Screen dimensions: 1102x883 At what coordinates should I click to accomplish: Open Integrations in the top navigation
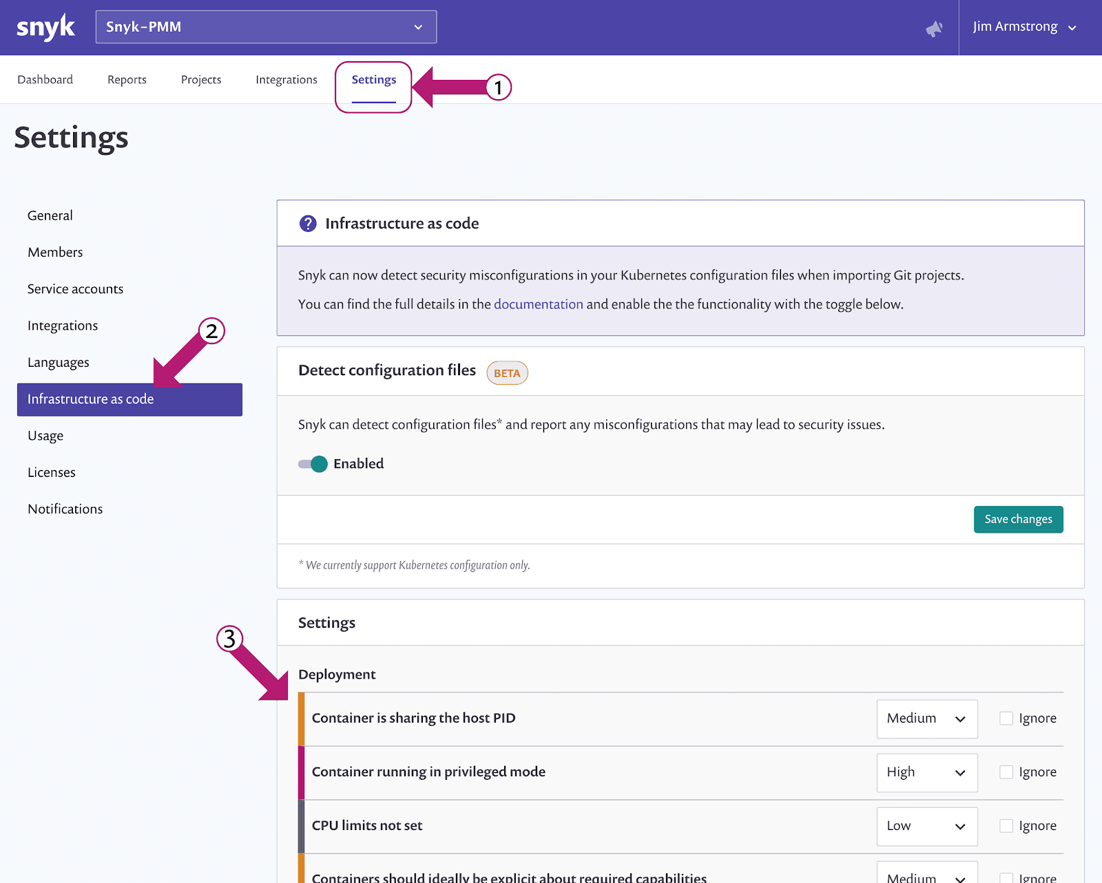tap(287, 80)
